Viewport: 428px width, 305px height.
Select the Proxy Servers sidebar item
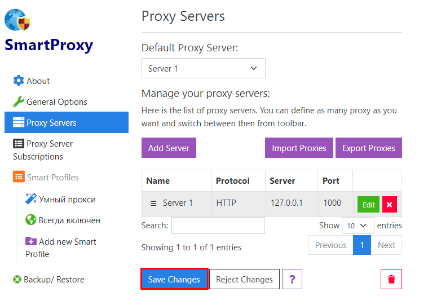click(x=67, y=122)
